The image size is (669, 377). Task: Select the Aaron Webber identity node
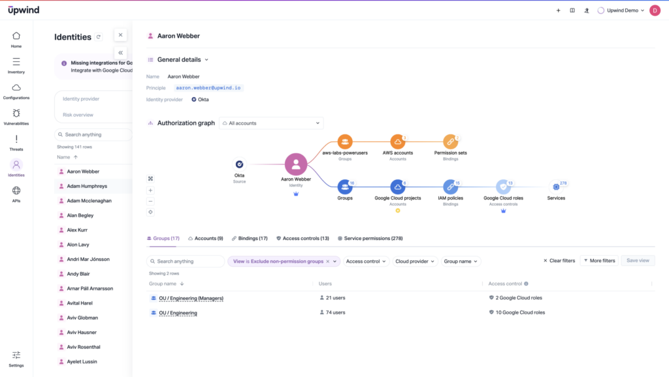coord(296,164)
